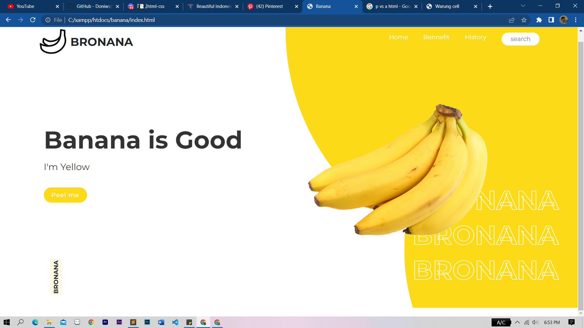Switch to the YouTube tab
This screenshot has height=328, width=584.
click(x=26, y=6)
